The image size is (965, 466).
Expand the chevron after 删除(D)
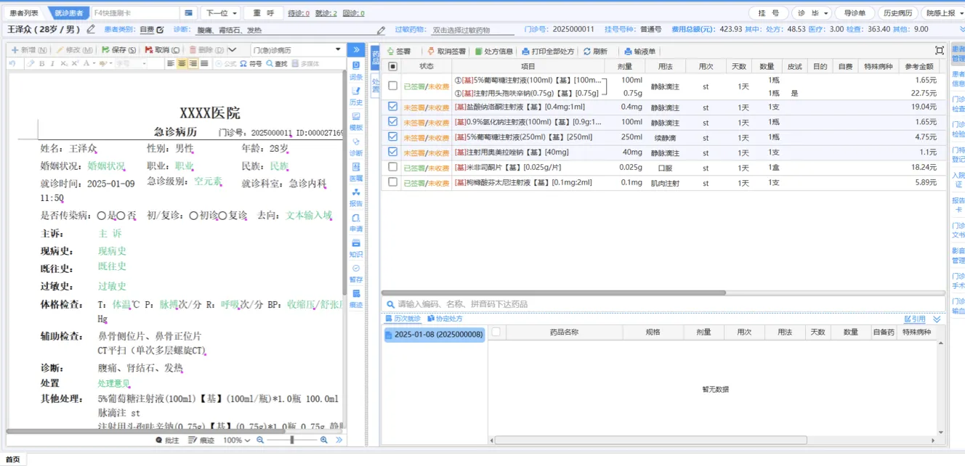coord(233,50)
